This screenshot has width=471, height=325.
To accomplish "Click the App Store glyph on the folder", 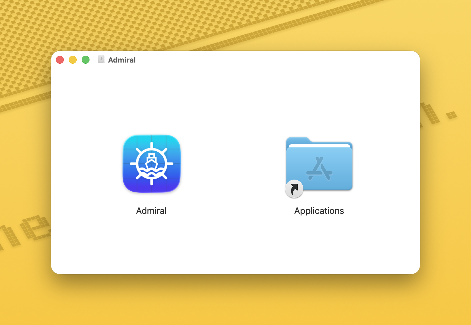I will pos(319,169).
